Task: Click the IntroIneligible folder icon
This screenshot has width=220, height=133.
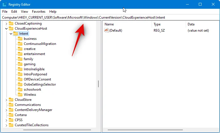Action: pyautogui.click(x=20, y=69)
